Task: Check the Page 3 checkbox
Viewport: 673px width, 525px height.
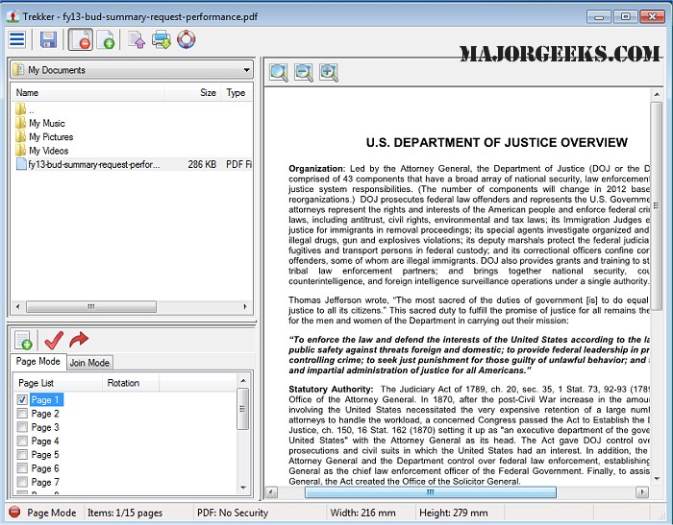Action: click(x=22, y=427)
